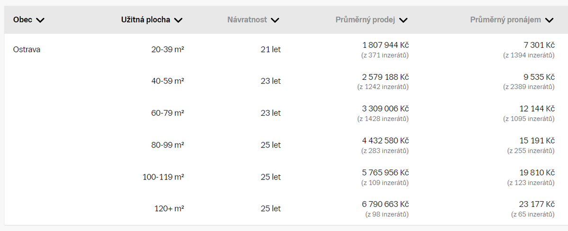Viewport: 568px width, 231px height.
Task: Sort by Průměrný prodej header text
Action: (365, 20)
